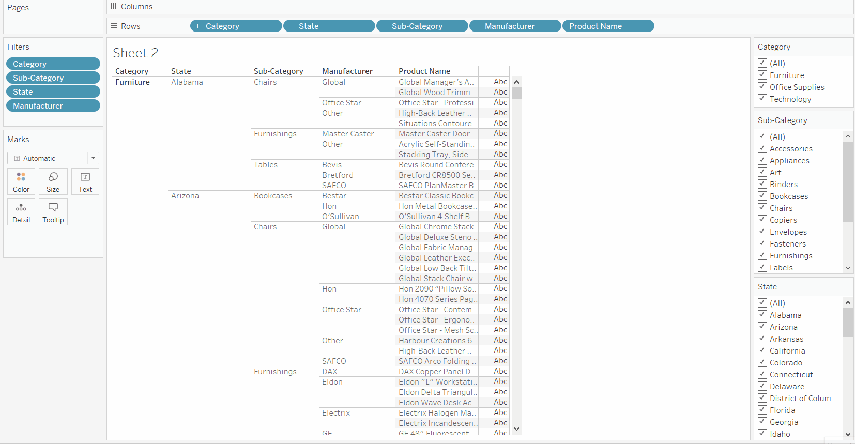
Task: Uncheck Art sub-category checkbox
Action: coord(762,172)
